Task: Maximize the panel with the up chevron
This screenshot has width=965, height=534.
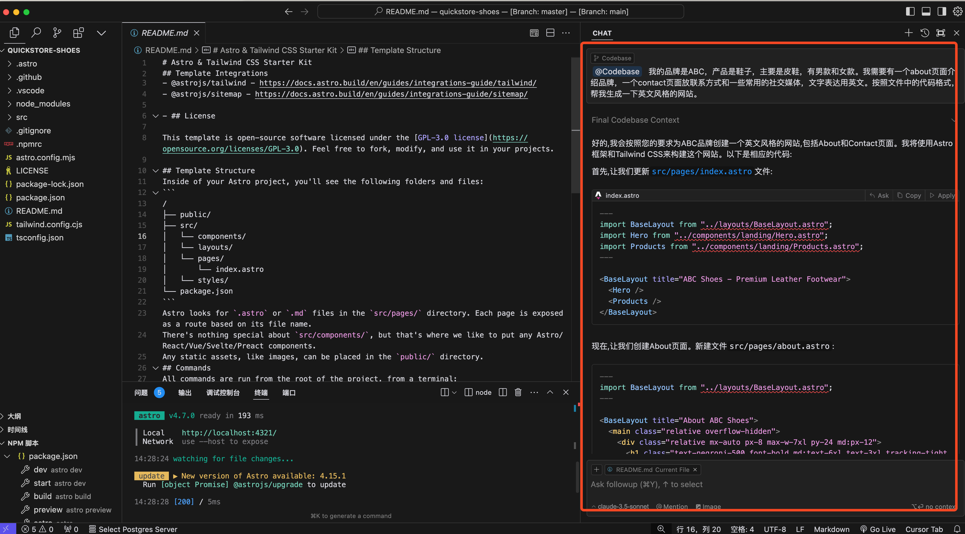Action: pos(550,392)
